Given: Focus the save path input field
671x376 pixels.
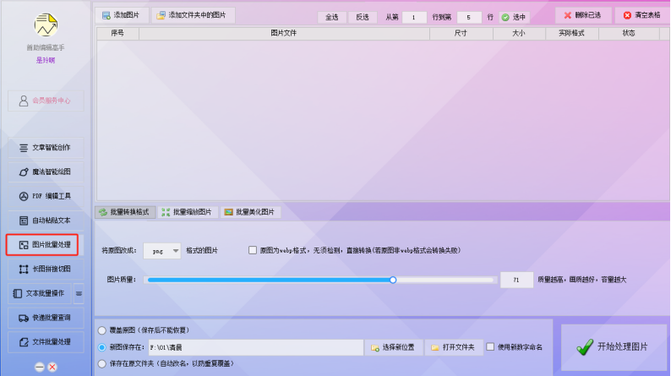Looking at the screenshot, I should coord(256,347).
